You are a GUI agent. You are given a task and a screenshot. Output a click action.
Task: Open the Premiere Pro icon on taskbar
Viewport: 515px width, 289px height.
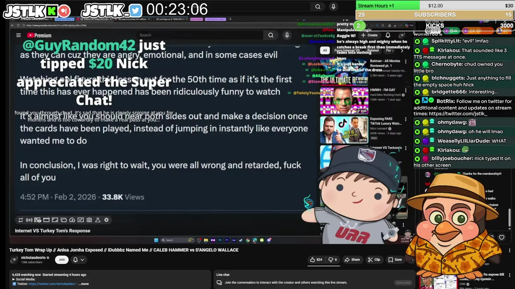tap(227, 240)
